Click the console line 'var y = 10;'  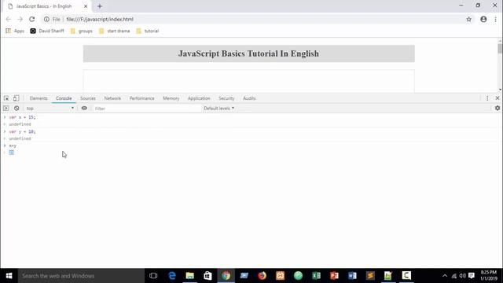click(x=22, y=131)
